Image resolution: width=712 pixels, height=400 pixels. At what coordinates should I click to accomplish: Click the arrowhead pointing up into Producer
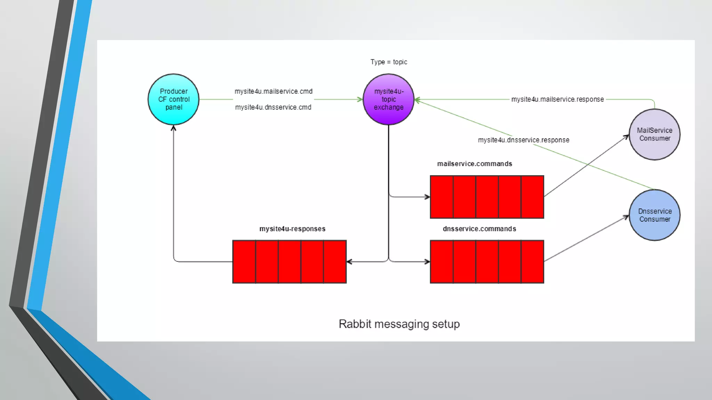click(173, 128)
